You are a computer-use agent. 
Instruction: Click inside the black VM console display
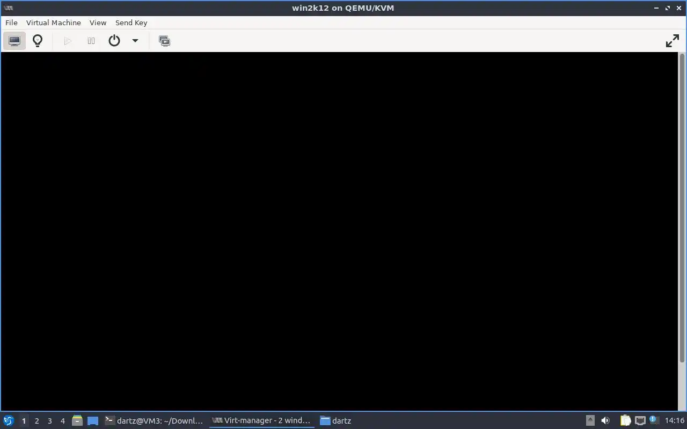coord(340,232)
